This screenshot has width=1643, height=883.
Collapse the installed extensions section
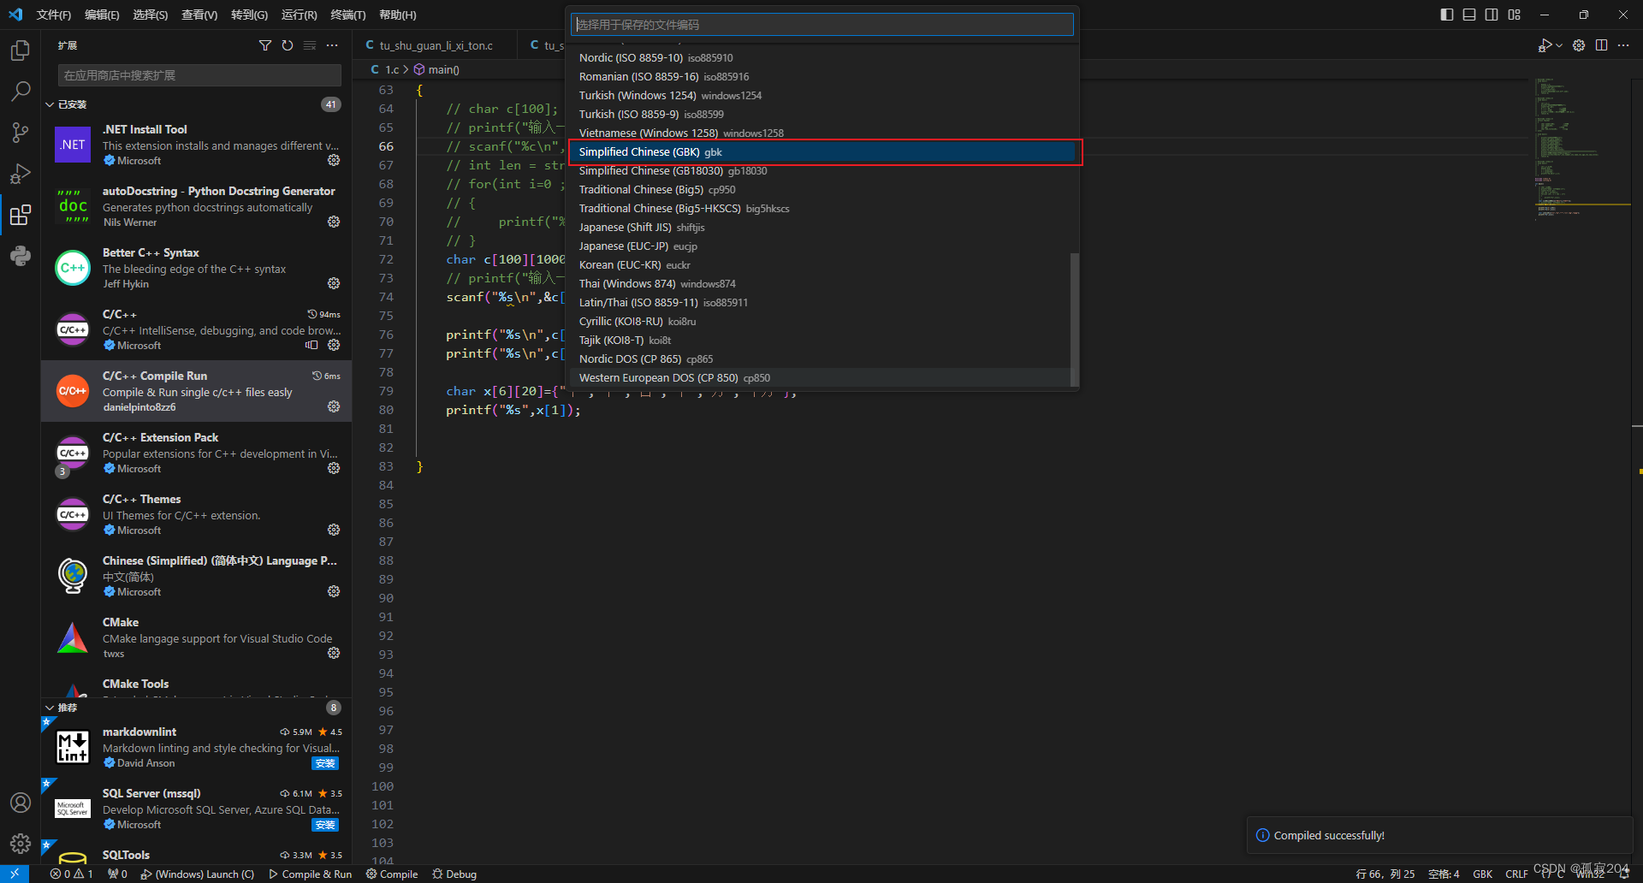(x=50, y=104)
